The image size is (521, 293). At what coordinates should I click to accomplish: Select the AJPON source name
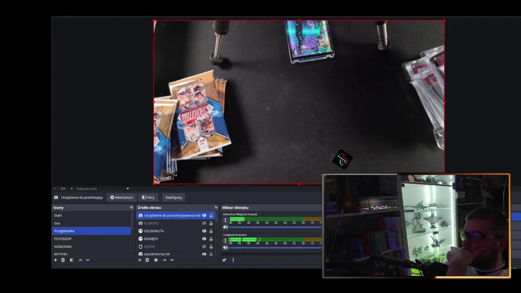pos(149,246)
